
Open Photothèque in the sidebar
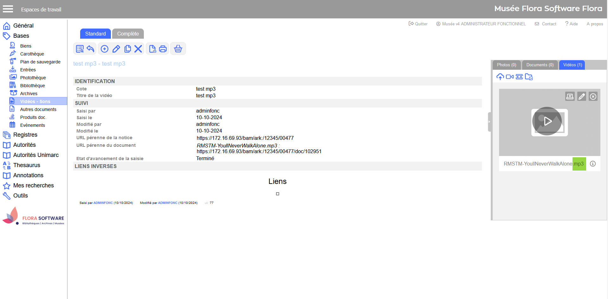pyautogui.click(x=33, y=78)
